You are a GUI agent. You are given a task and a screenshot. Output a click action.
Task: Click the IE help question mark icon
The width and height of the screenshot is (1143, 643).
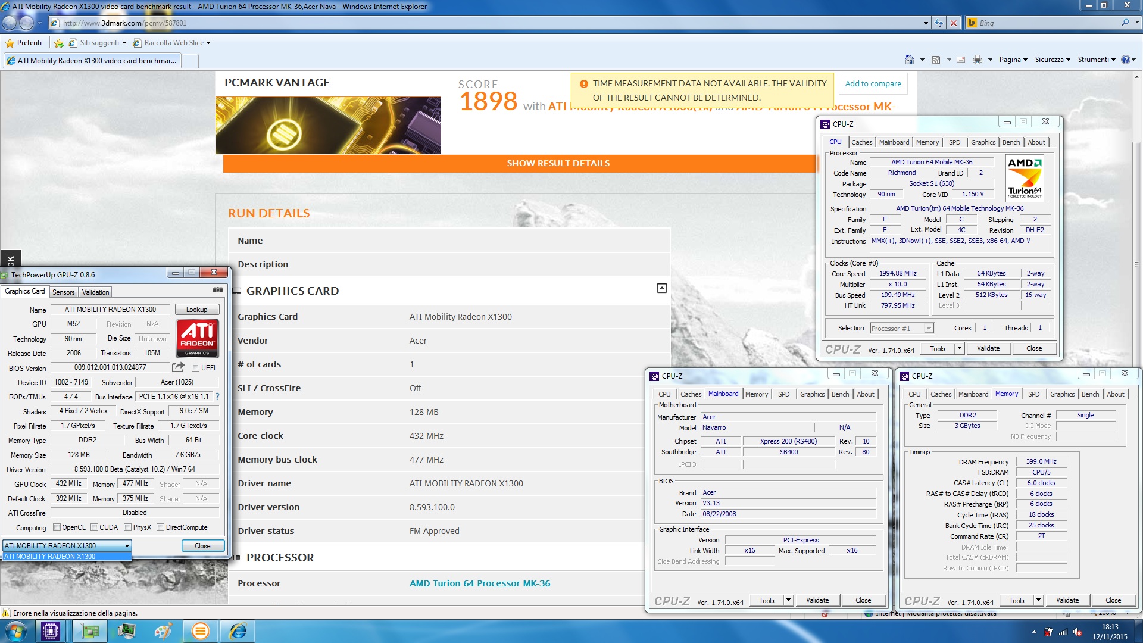(x=1125, y=60)
